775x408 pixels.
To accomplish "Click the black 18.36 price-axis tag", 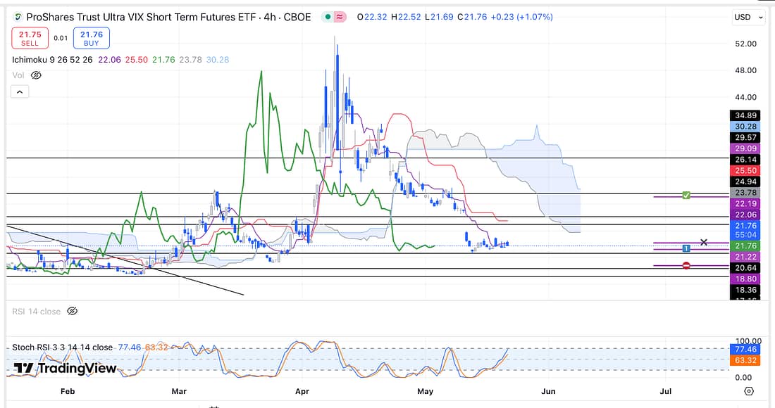I will click(x=746, y=290).
